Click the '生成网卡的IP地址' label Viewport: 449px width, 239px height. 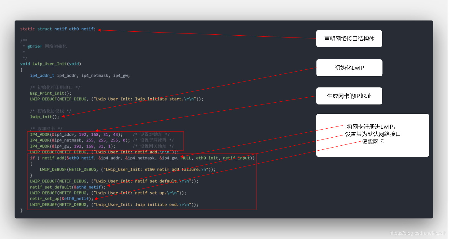click(x=349, y=96)
